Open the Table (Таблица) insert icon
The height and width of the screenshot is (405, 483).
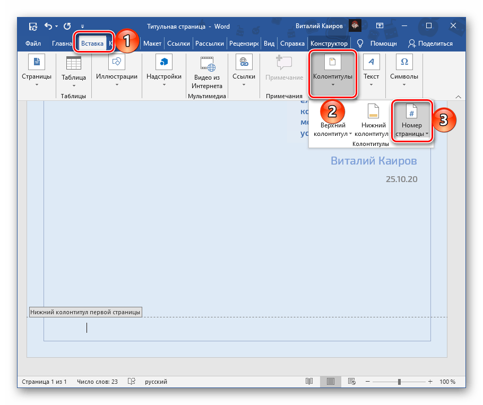(x=73, y=63)
